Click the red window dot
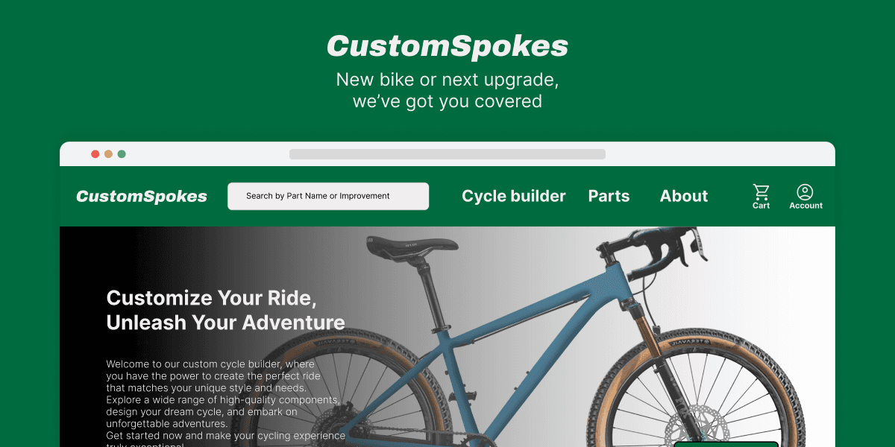The height and width of the screenshot is (447, 895). [95, 154]
